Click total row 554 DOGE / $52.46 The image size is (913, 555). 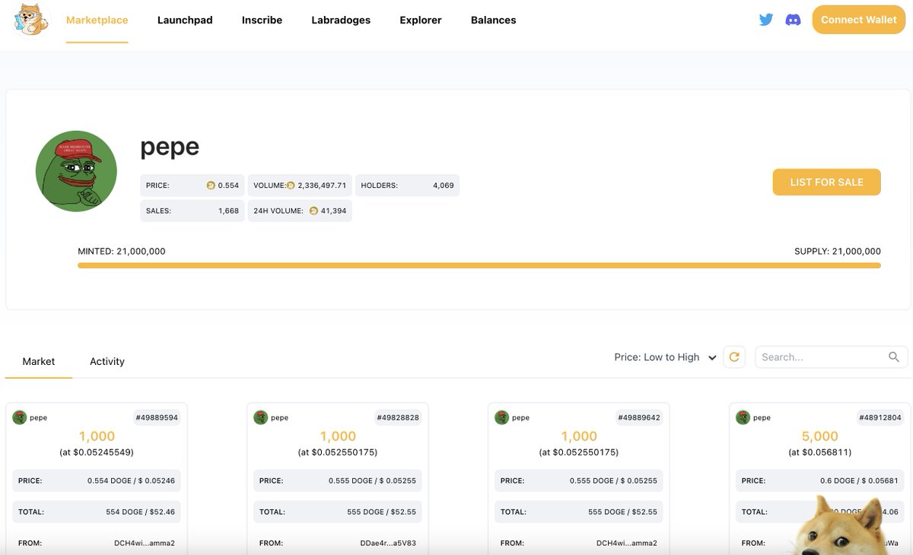click(97, 512)
